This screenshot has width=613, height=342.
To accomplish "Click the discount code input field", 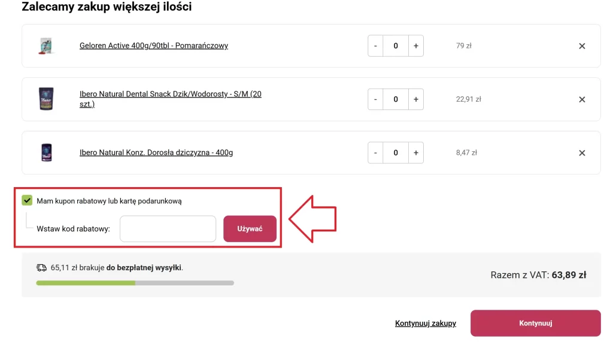I will click(x=168, y=229).
